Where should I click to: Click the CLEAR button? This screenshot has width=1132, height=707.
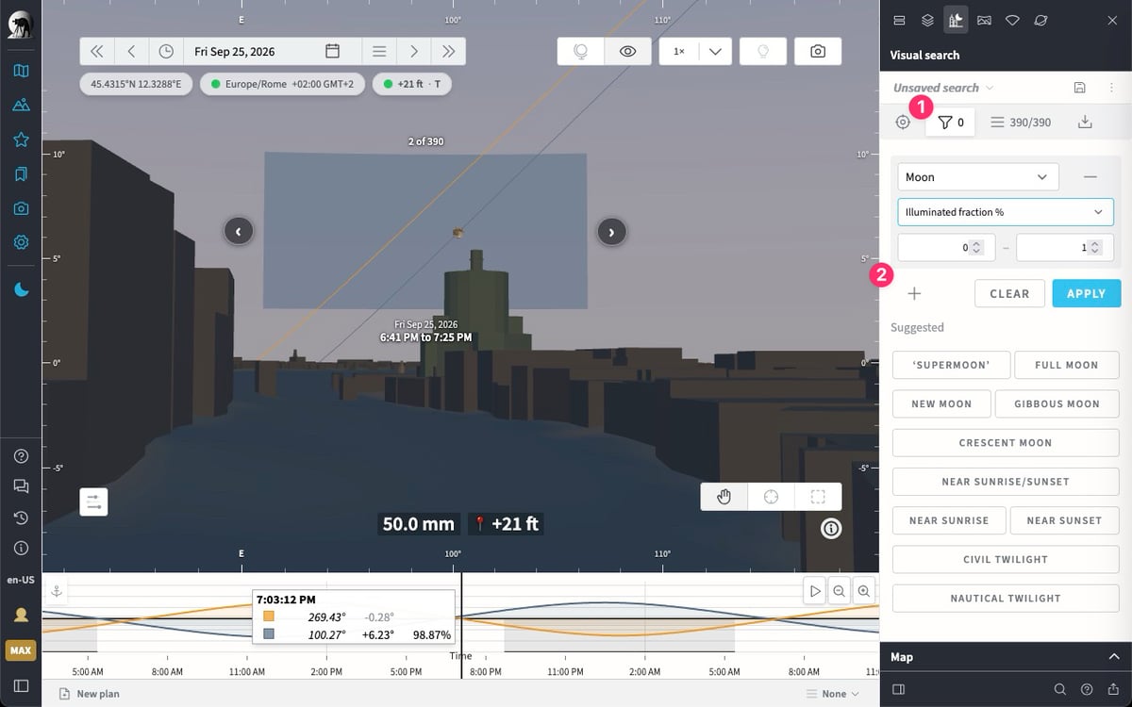point(1009,293)
